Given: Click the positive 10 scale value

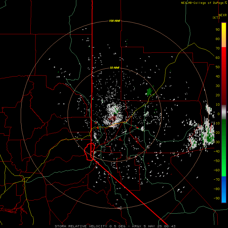Looking at the screenshot, I should coord(218,105).
